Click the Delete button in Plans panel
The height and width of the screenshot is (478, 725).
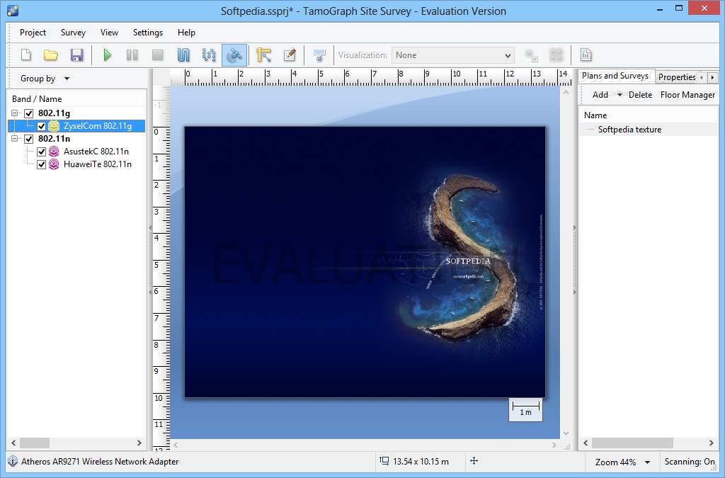point(640,95)
